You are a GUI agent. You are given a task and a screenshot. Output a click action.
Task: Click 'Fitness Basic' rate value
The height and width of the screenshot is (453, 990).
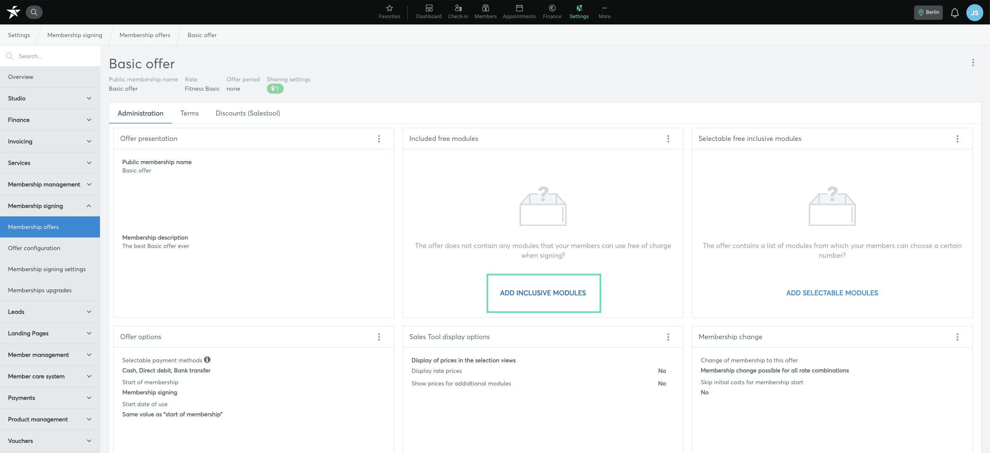click(202, 89)
